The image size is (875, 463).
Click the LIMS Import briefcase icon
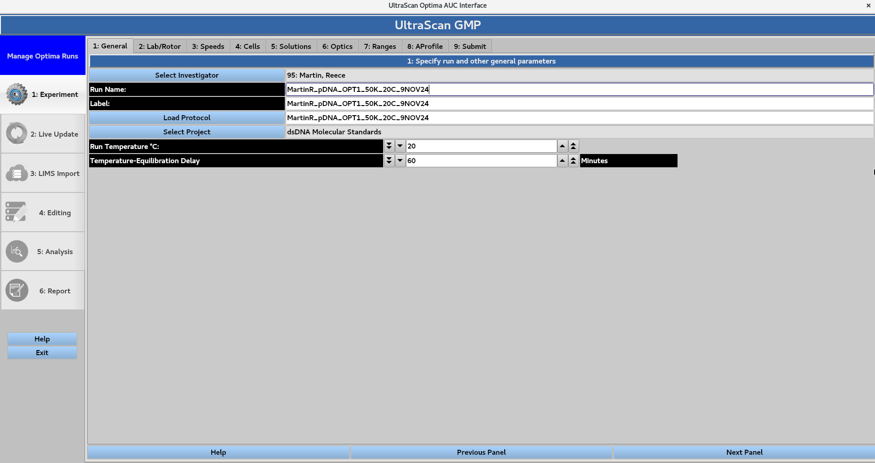(x=16, y=173)
